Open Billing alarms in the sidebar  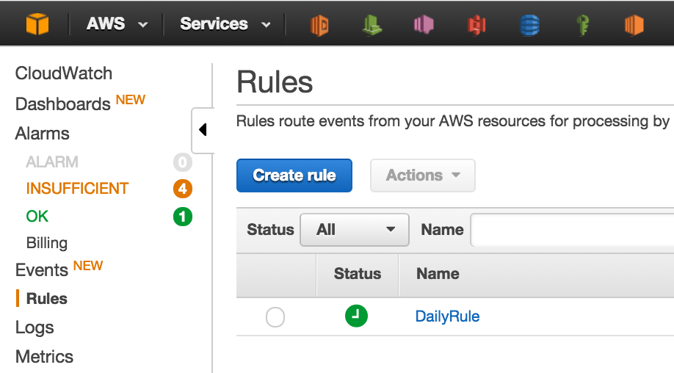click(x=47, y=243)
